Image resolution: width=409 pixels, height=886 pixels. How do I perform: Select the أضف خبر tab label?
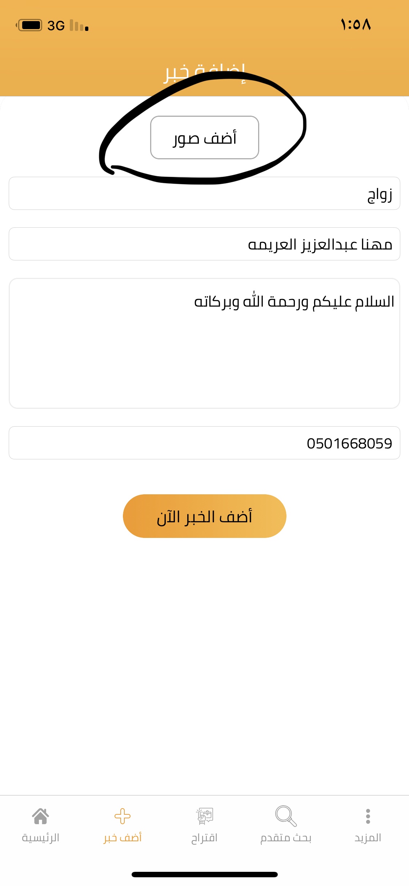[123, 838]
